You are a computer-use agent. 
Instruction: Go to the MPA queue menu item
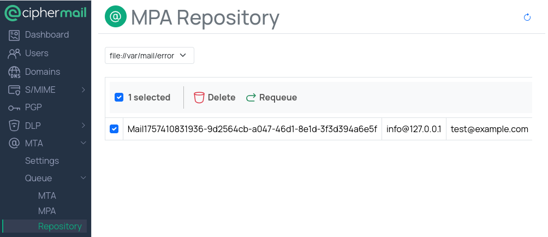(47, 211)
